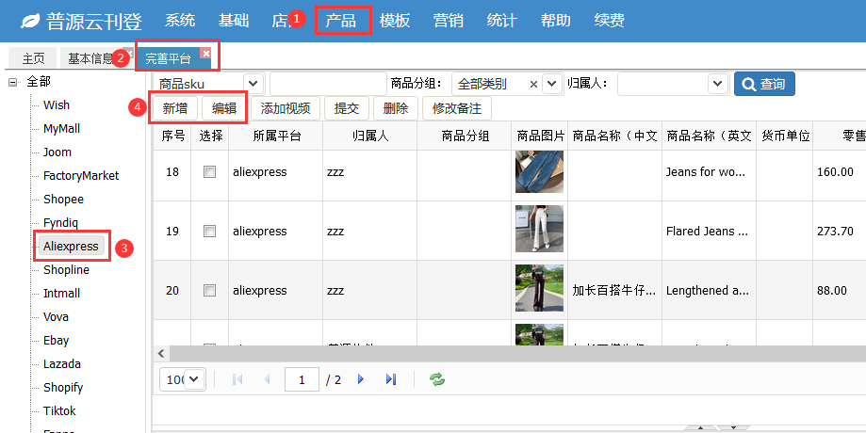This screenshot has height=433, width=866.
Task: Select FactoryMarket in the platform tree
Action: [81, 176]
